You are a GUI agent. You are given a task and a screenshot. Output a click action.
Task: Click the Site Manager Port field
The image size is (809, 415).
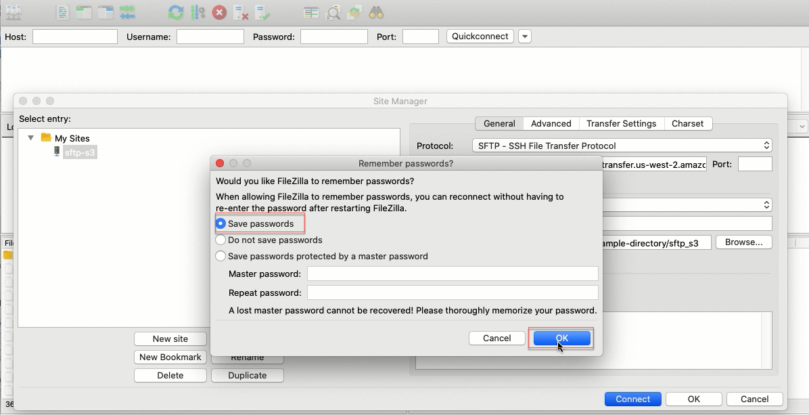755,164
